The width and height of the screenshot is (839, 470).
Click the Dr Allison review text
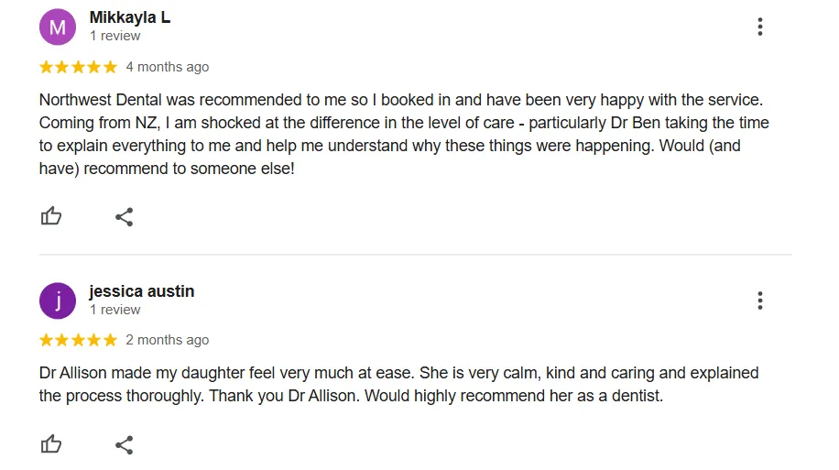click(x=398, y=385)
